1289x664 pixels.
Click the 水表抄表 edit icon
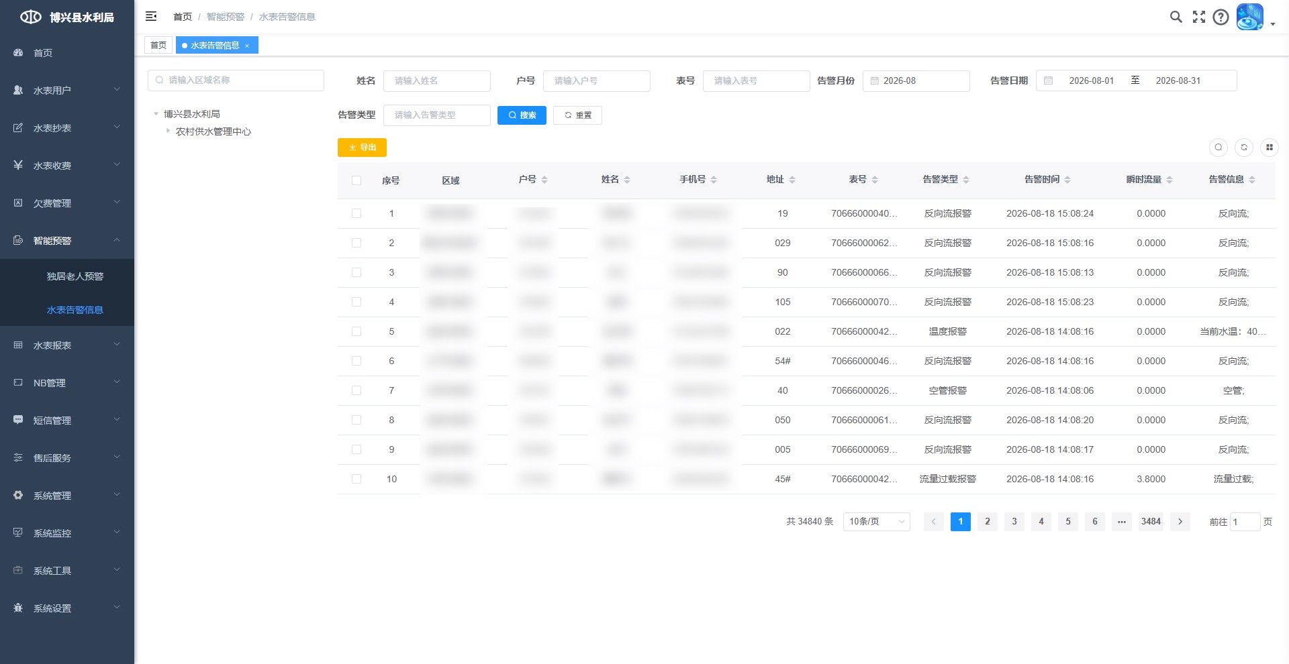coord(18,127)
